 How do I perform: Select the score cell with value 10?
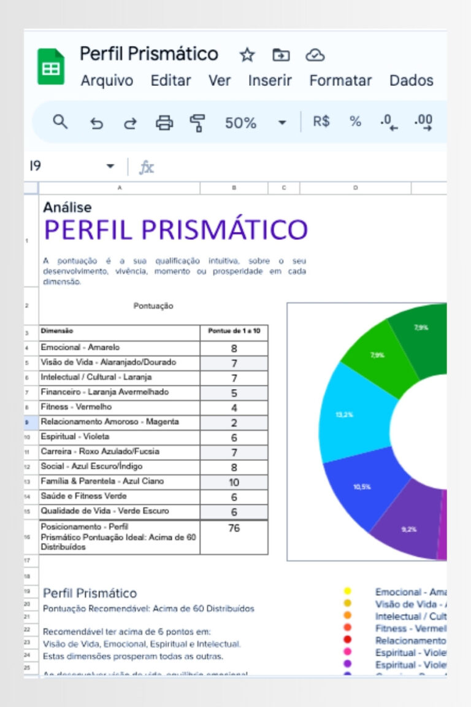point(234,482)
